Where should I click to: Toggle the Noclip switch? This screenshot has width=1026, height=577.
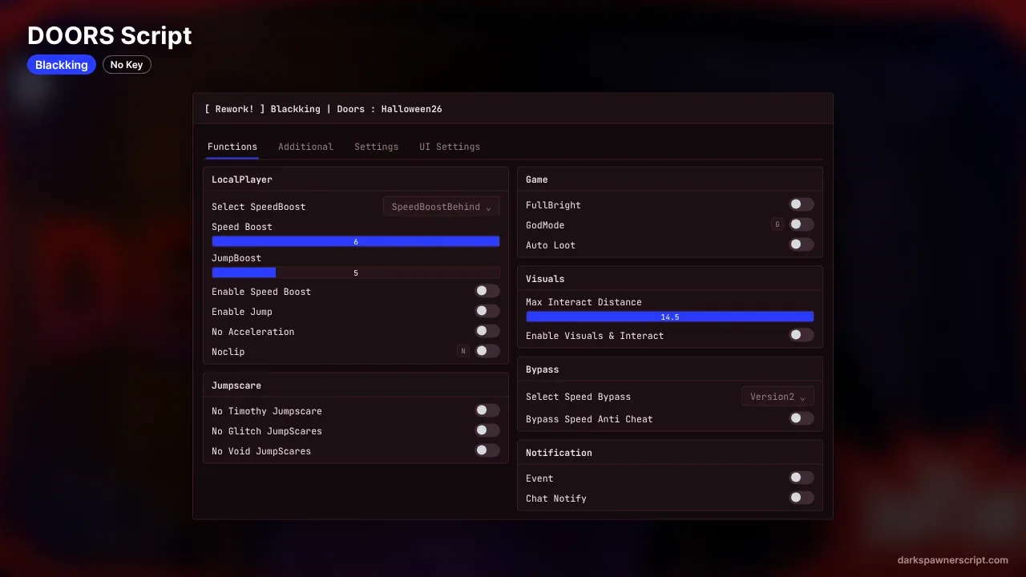[487, 351]
